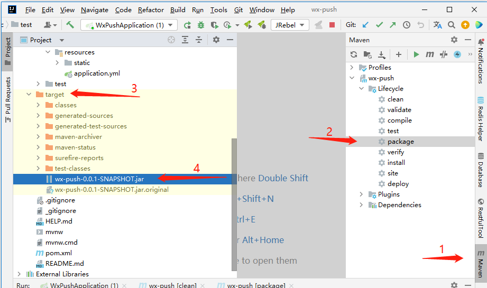Viewport: 487px width, 288px height.
Task: Hide the Maven tool window
Action: (468, 40)
